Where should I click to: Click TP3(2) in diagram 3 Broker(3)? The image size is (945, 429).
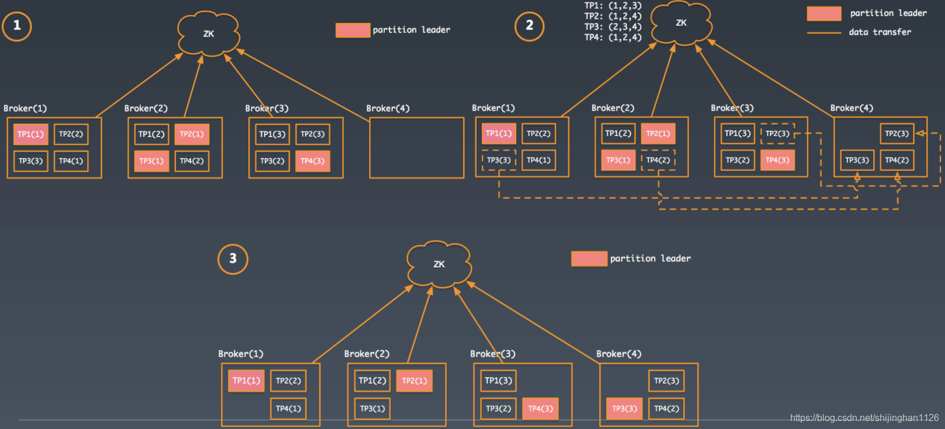point(499,409)
